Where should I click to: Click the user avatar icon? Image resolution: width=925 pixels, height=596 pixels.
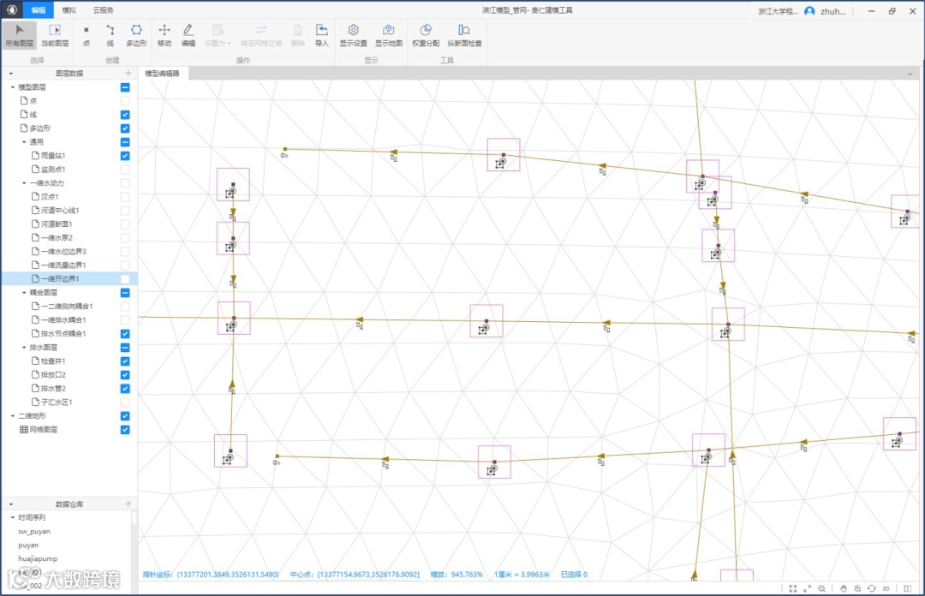pyautogui.click(x=809, y=10)
